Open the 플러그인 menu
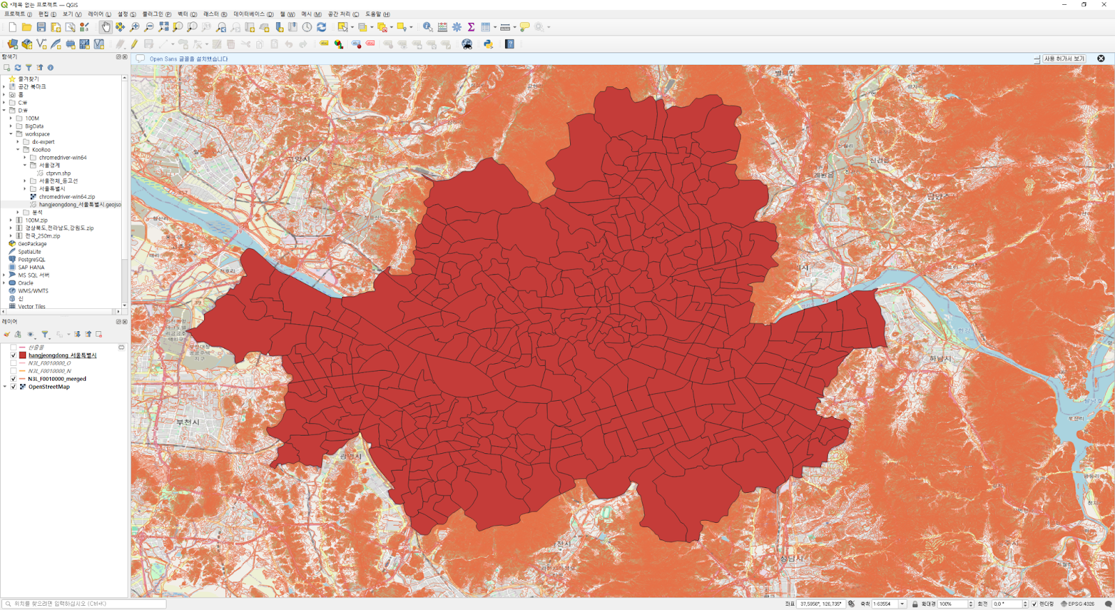Image resolution: width=1115 pixels, height=610 pixels. (x=156, y=14)
